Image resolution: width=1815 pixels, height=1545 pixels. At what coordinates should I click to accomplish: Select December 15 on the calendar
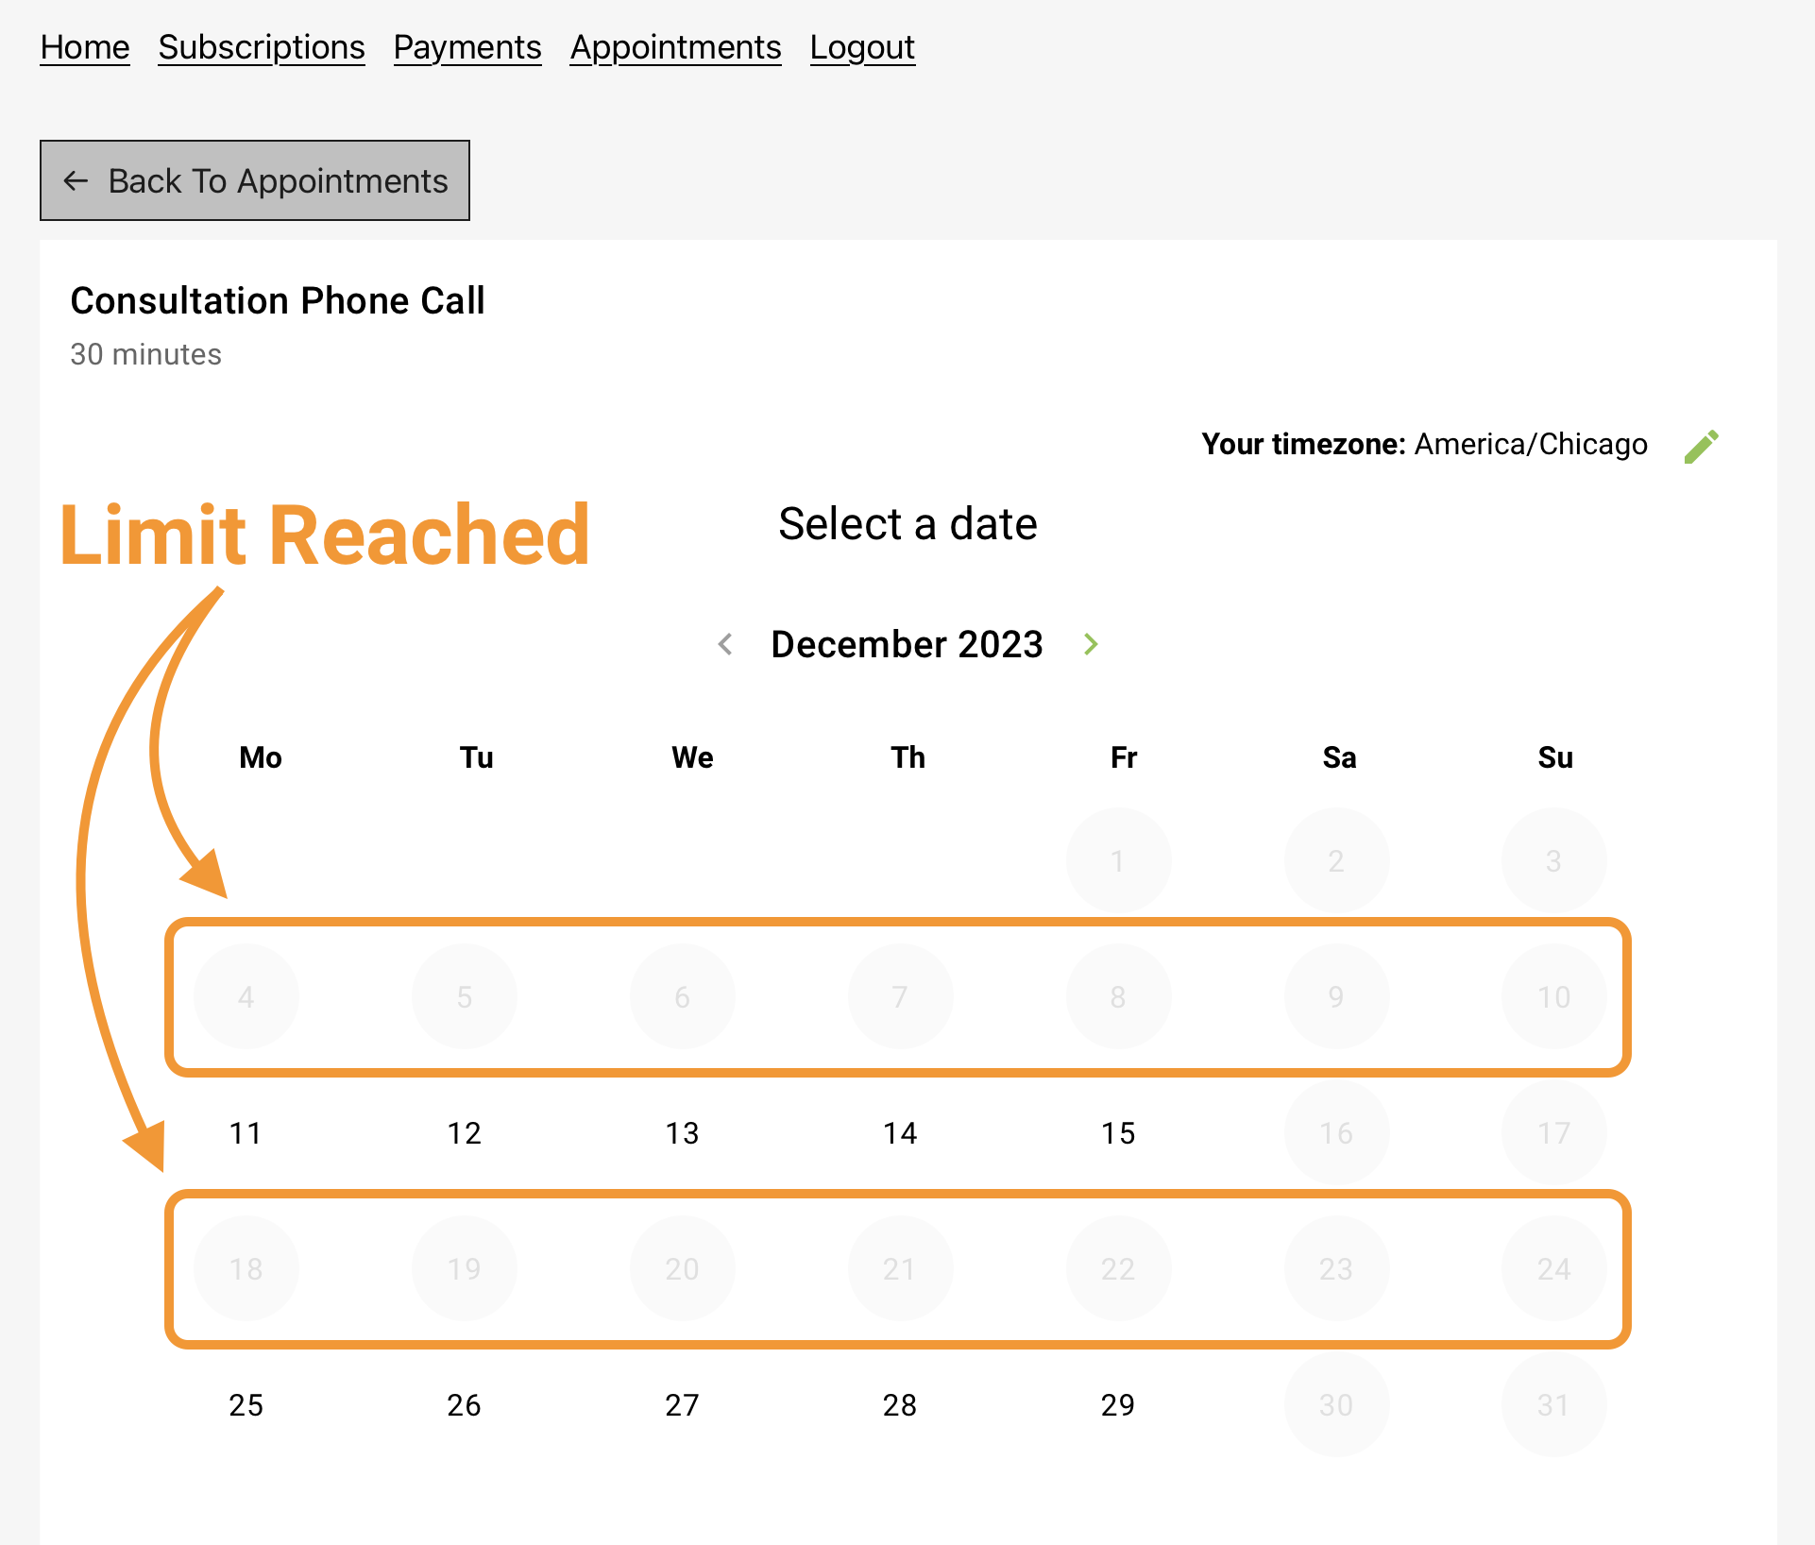coord(1118,1132)
